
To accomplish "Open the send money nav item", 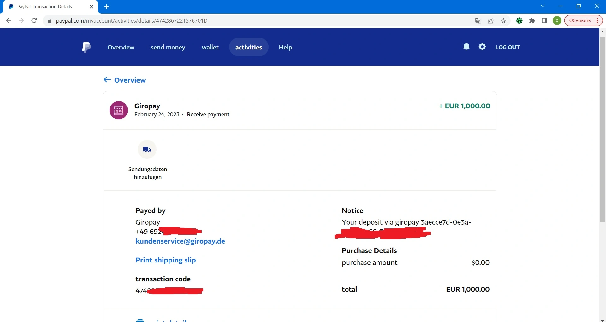I will (168, 47).
